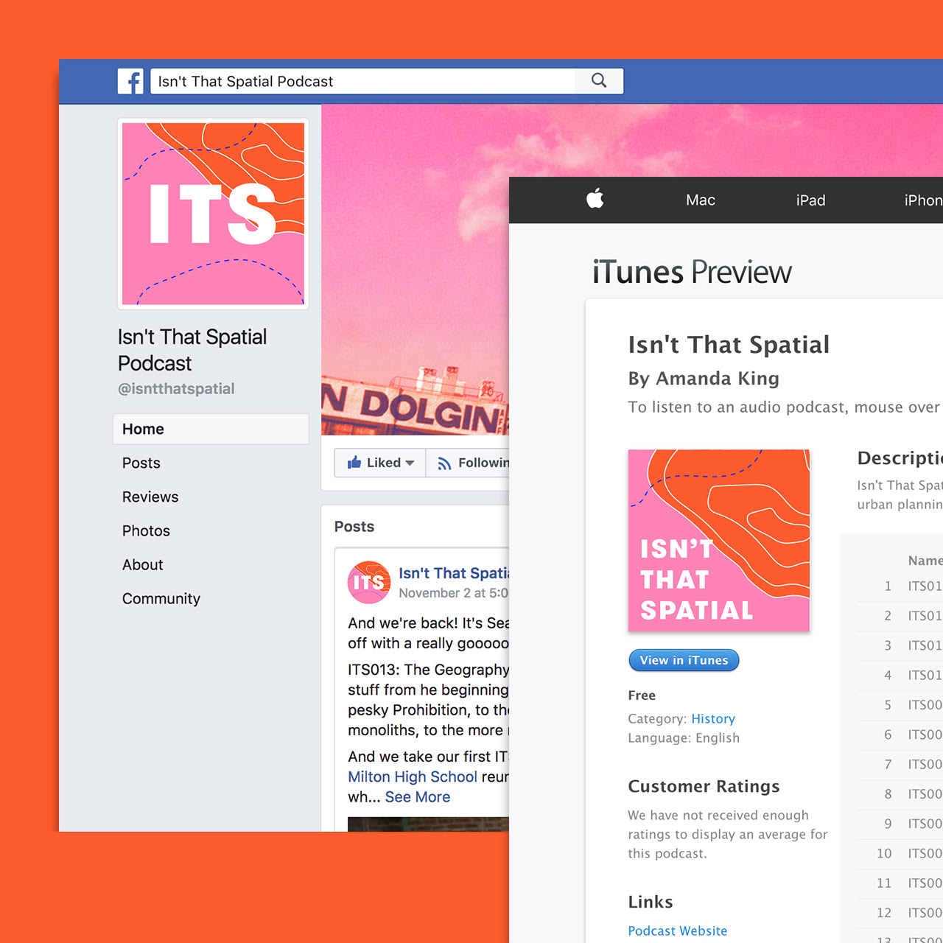943x943 pixels.
Task: Click the podcast cover artwork in iTunes
Action: pos(719,541)
